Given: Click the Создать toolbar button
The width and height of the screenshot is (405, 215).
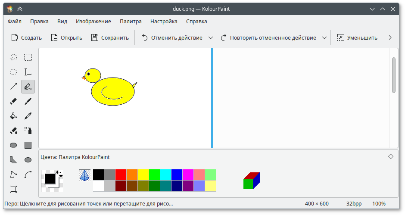Looking at the screenshot, I should pos(26,38).
